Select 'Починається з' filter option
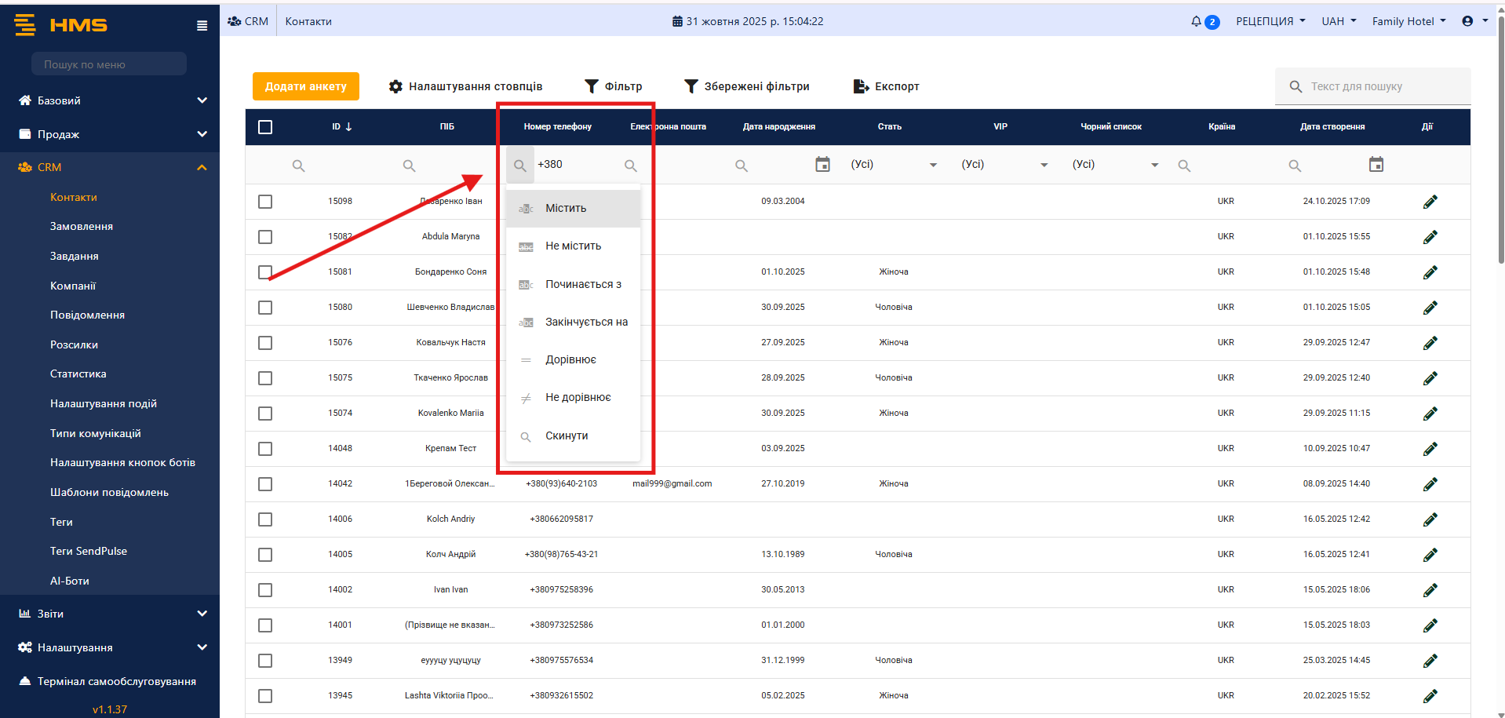The image size is (1505, 718). click(583, 284)
